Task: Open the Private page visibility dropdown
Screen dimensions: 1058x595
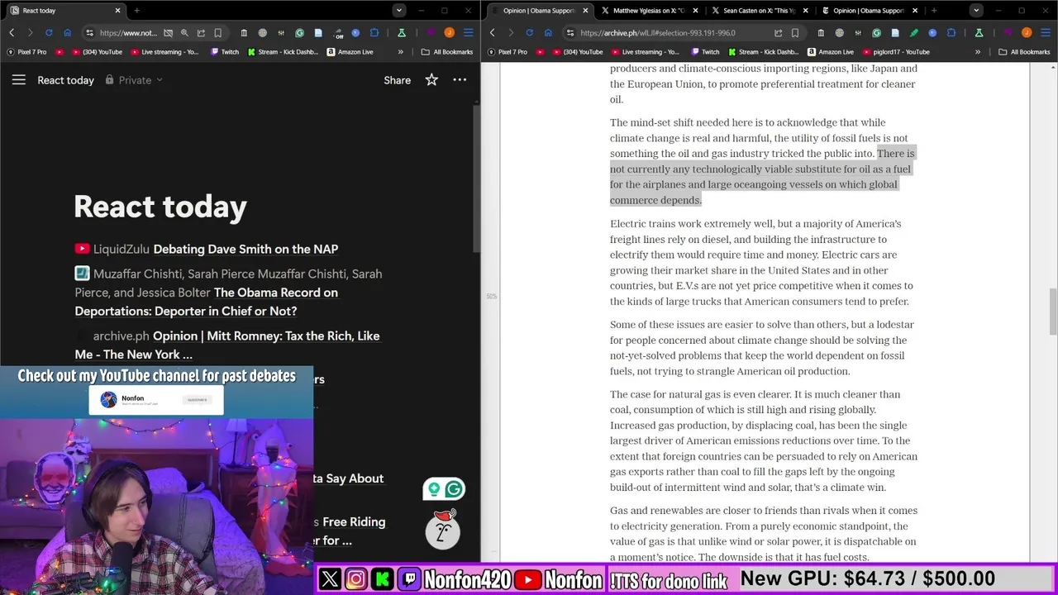Action: pyautogui.click(x=134, y=80)
